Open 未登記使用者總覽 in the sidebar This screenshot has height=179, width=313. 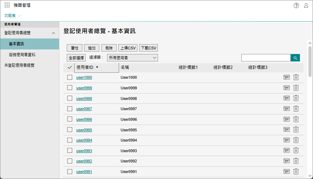click(19, 65)
